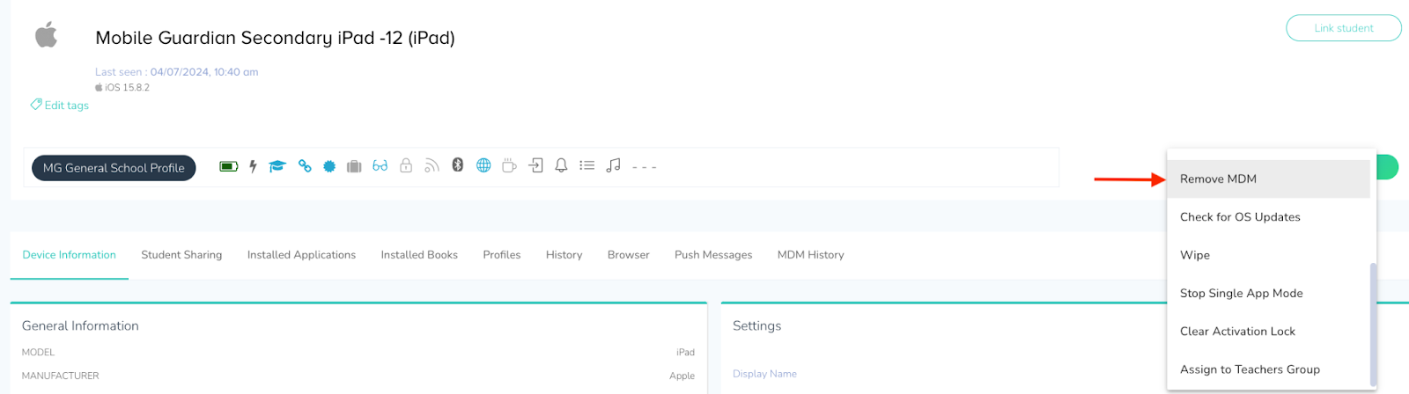
Task: Click the MANUFACTURER row label
Action: 60,376
